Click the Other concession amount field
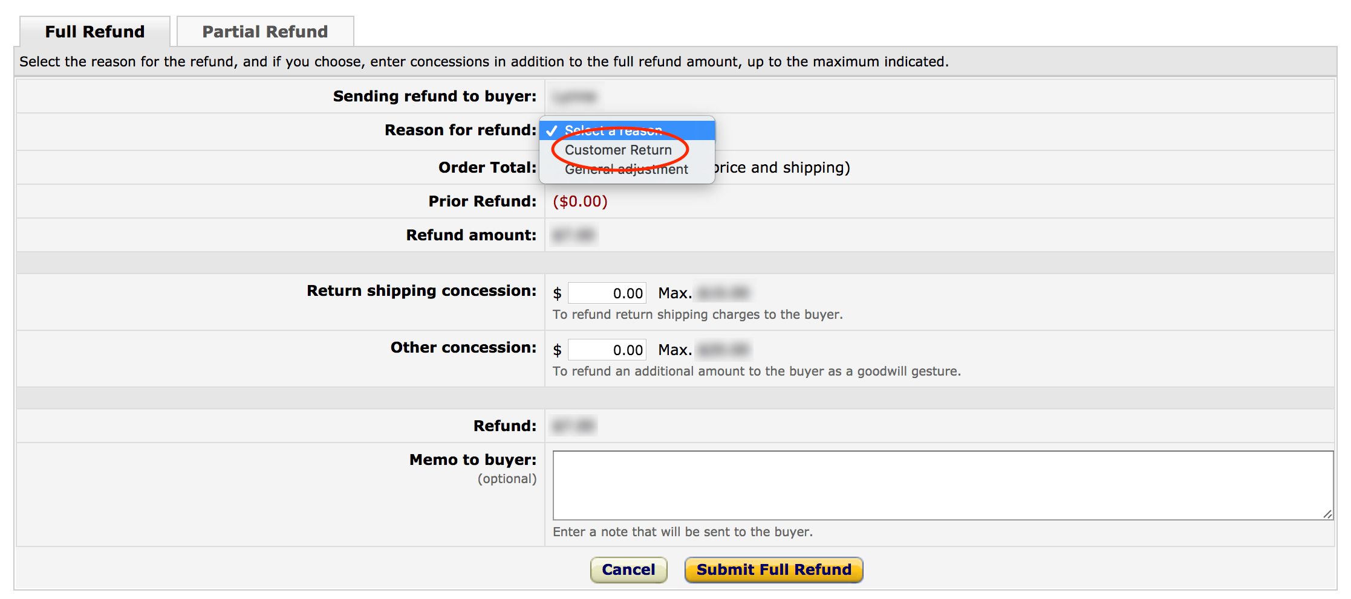Viewport: 1351px width, 599px height. [607, 350]
